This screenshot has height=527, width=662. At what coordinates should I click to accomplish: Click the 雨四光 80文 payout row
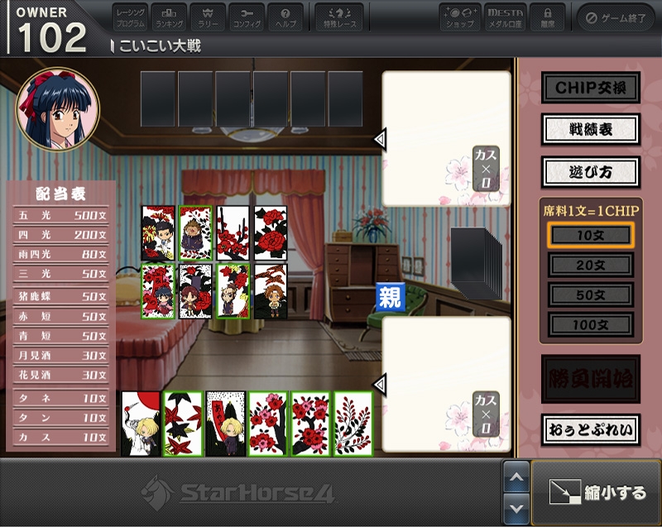pyautogui.click(x=61, y=254)
